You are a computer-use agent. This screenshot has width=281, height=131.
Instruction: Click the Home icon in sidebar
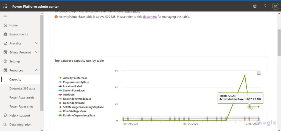tap(5, 25)
